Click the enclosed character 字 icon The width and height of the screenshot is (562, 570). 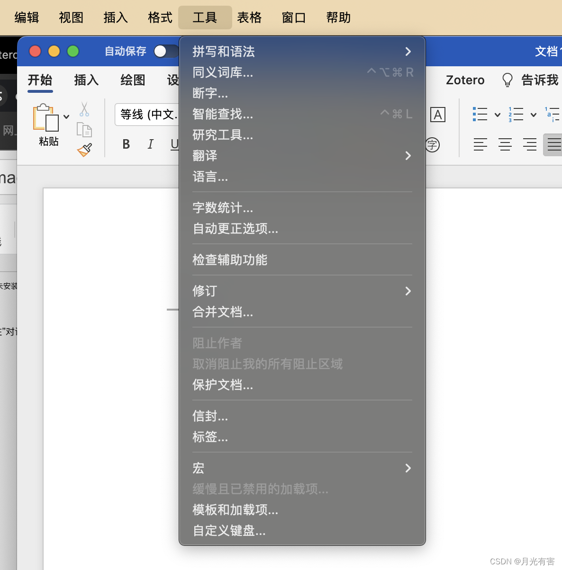click(x=432, y=144)
